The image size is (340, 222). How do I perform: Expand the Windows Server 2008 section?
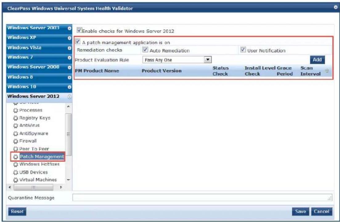[x=39, y=68]
